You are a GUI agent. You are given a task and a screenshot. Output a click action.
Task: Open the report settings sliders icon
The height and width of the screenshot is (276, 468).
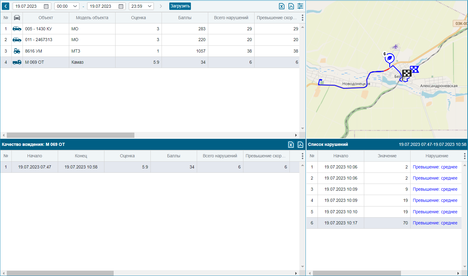coord(300,6)
